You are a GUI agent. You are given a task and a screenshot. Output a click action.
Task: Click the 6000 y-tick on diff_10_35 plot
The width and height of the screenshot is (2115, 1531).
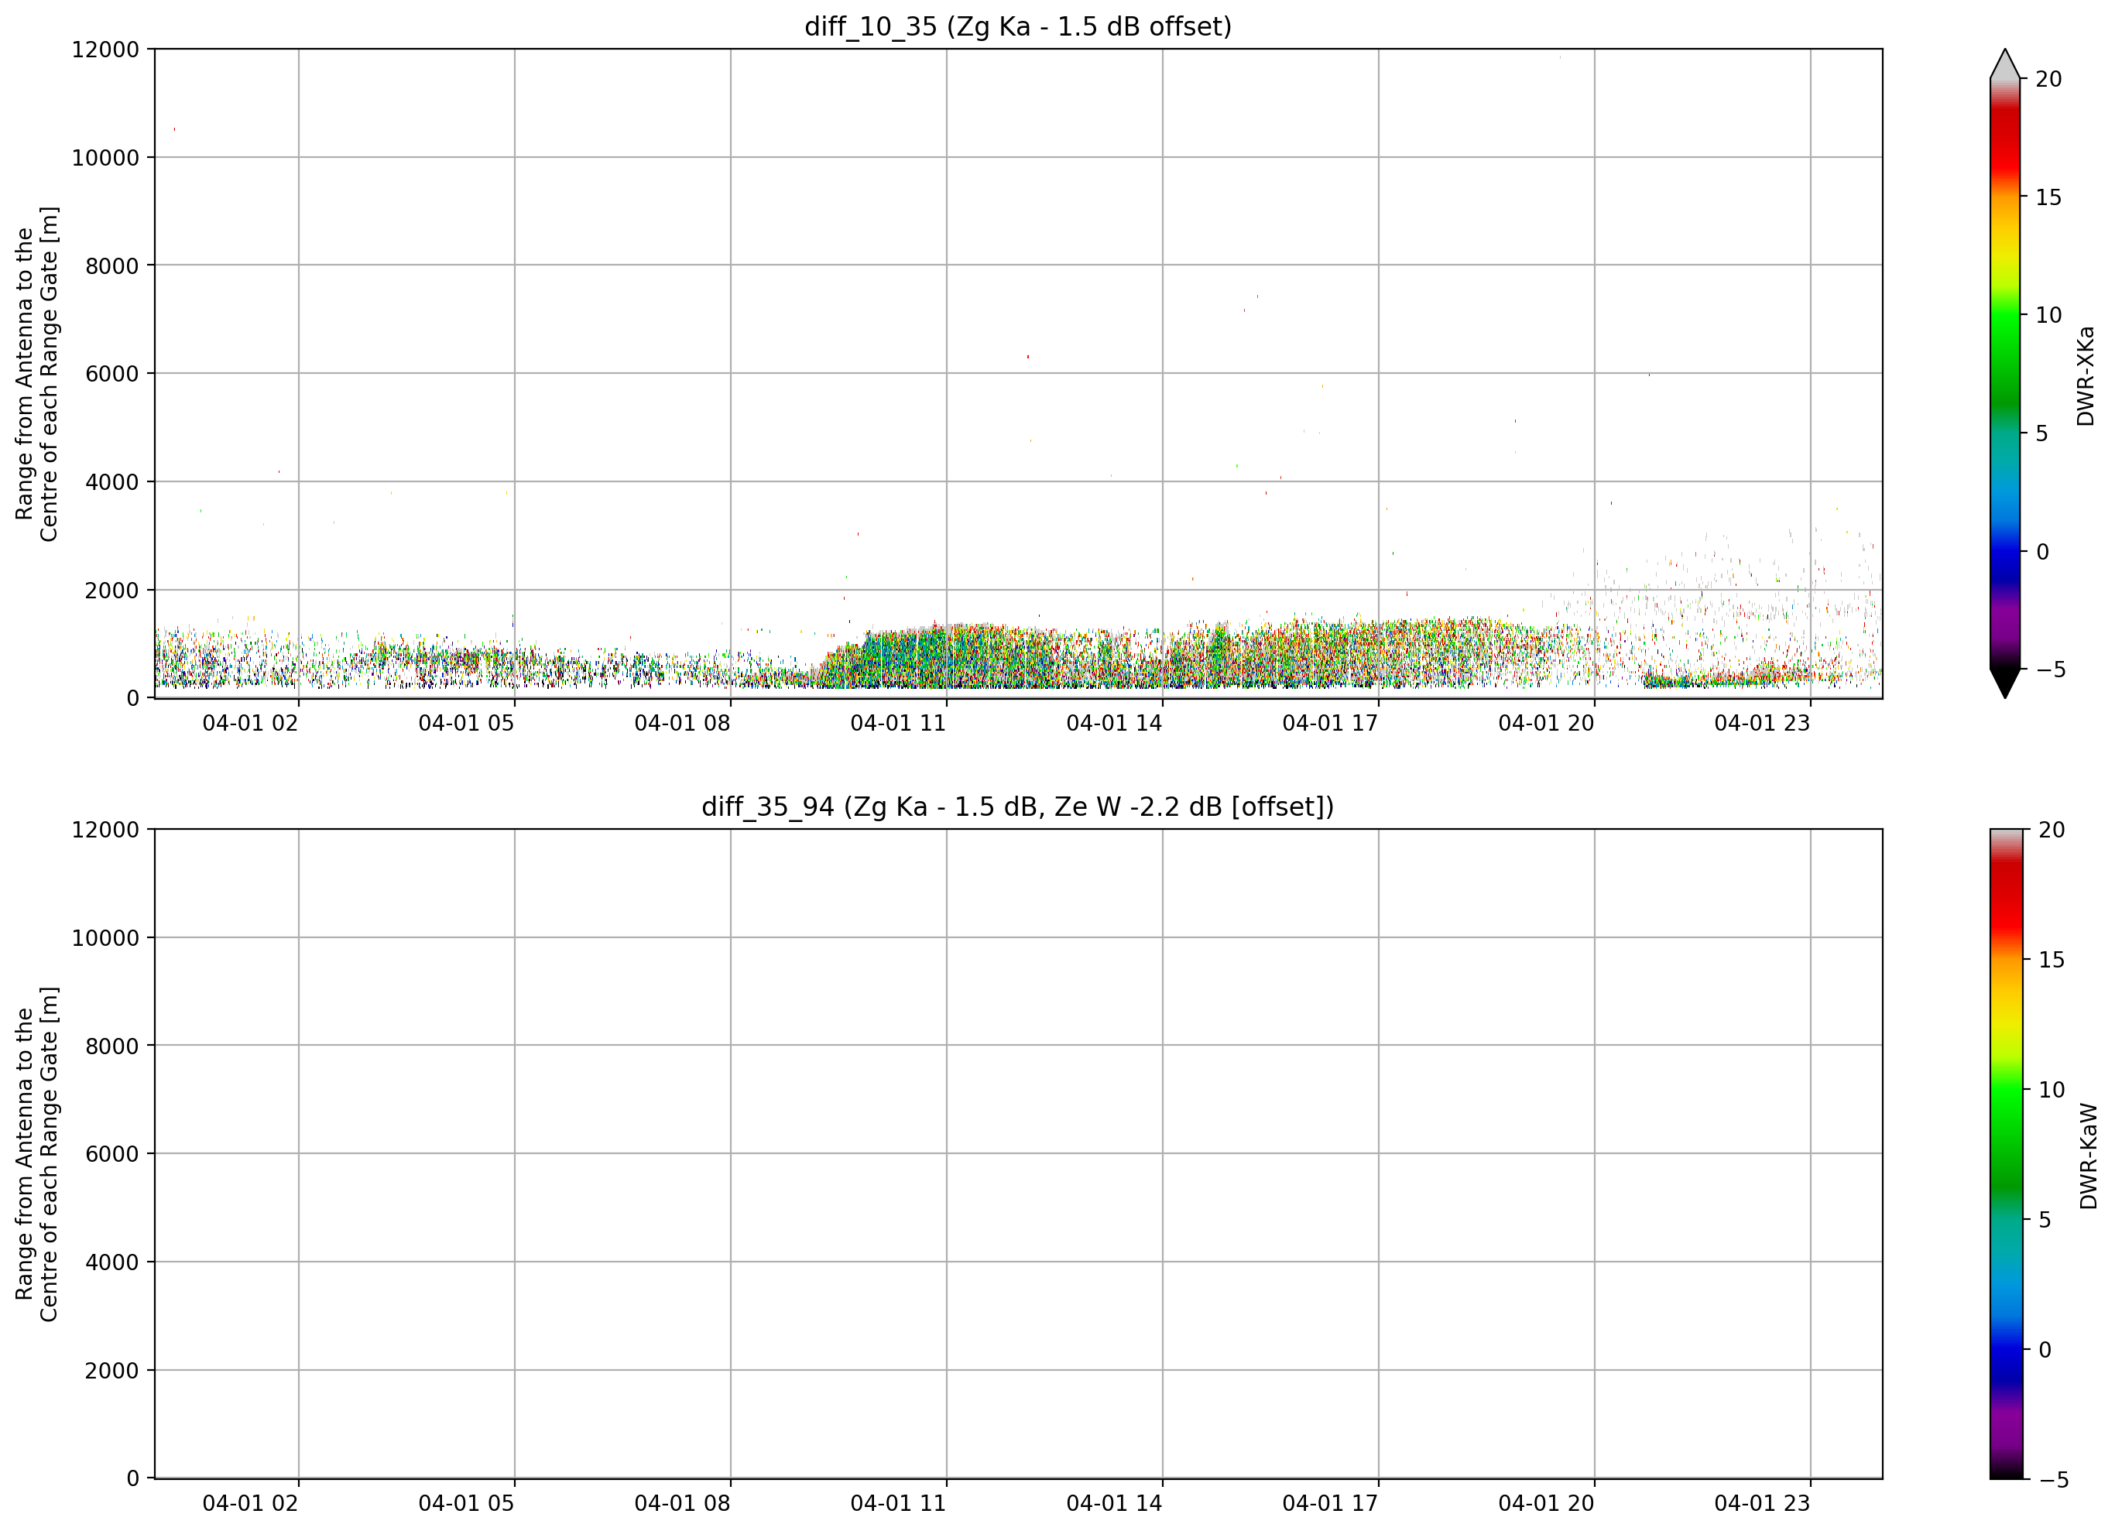(112, 374)
